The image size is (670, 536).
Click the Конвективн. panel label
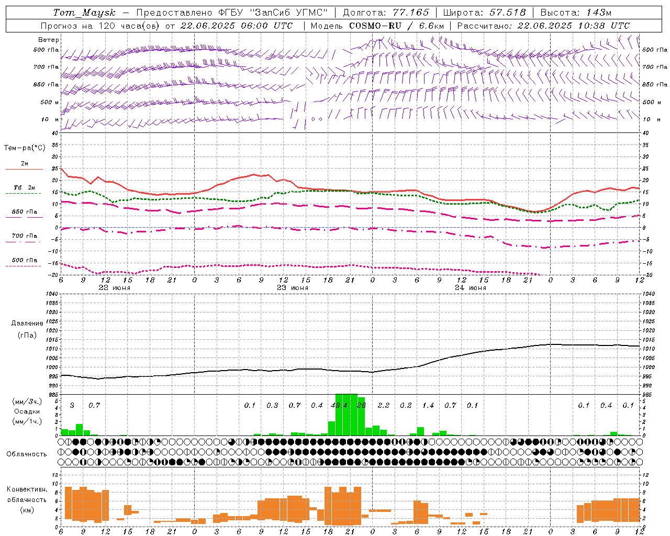27,489
